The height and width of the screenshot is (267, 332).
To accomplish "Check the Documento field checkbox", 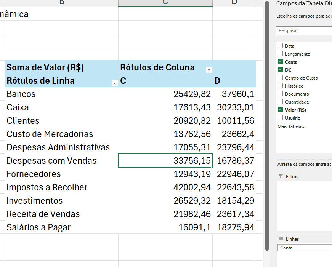I will [x=281, y=94].
